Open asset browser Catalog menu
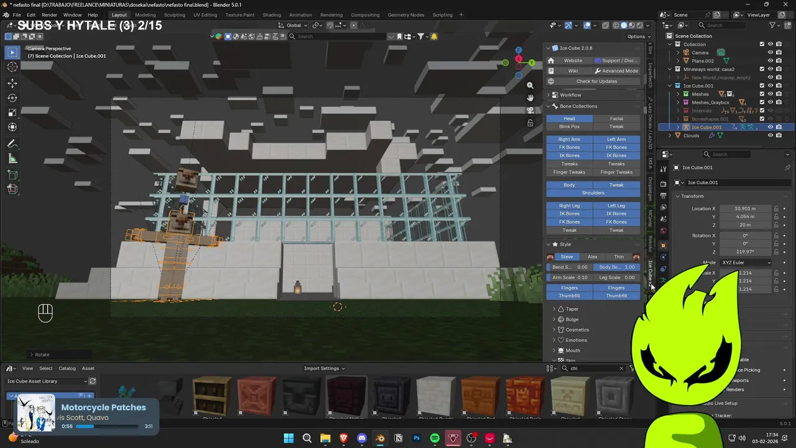 click(x=67, y=368)
